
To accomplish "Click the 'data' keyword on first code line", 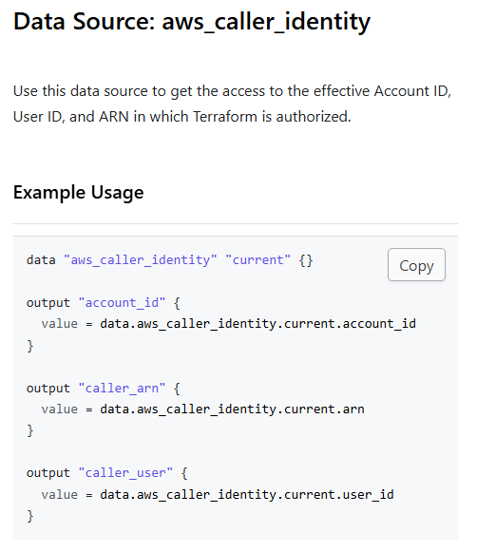I will 41,260.
